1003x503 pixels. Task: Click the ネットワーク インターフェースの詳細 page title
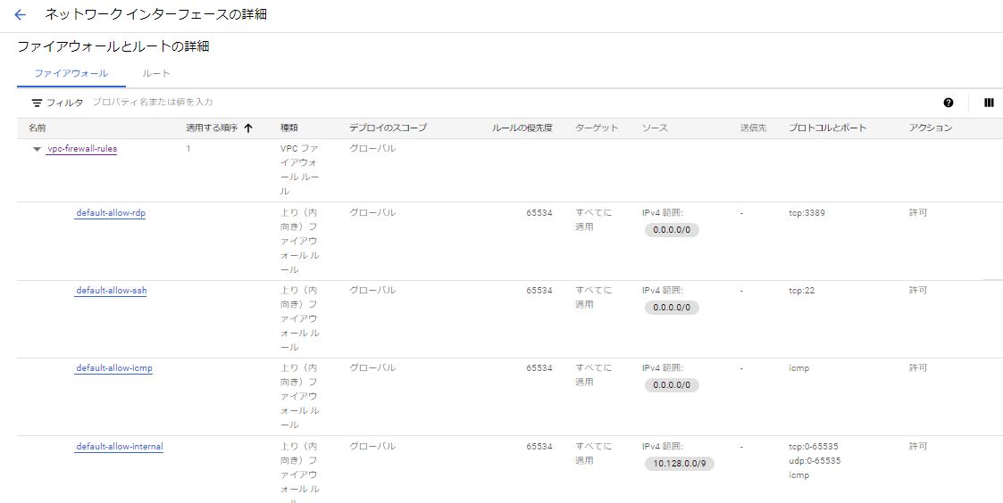click(155, 14)
